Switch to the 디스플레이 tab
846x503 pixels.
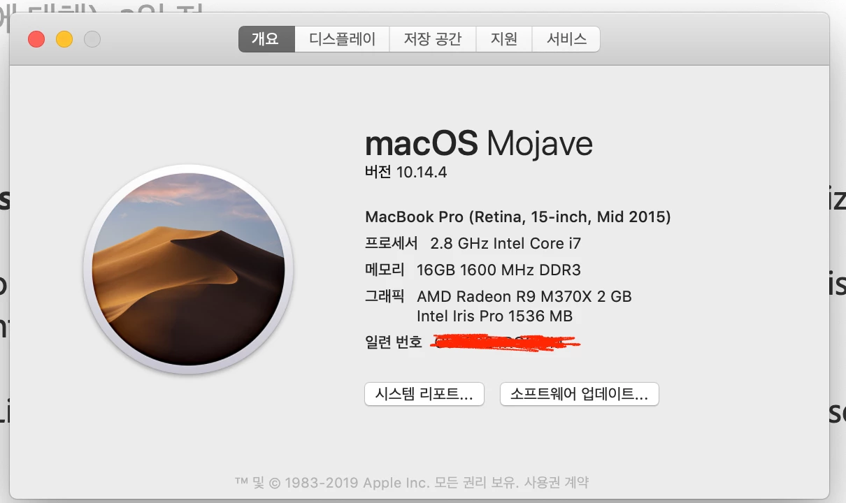click(x=343, y=39)
